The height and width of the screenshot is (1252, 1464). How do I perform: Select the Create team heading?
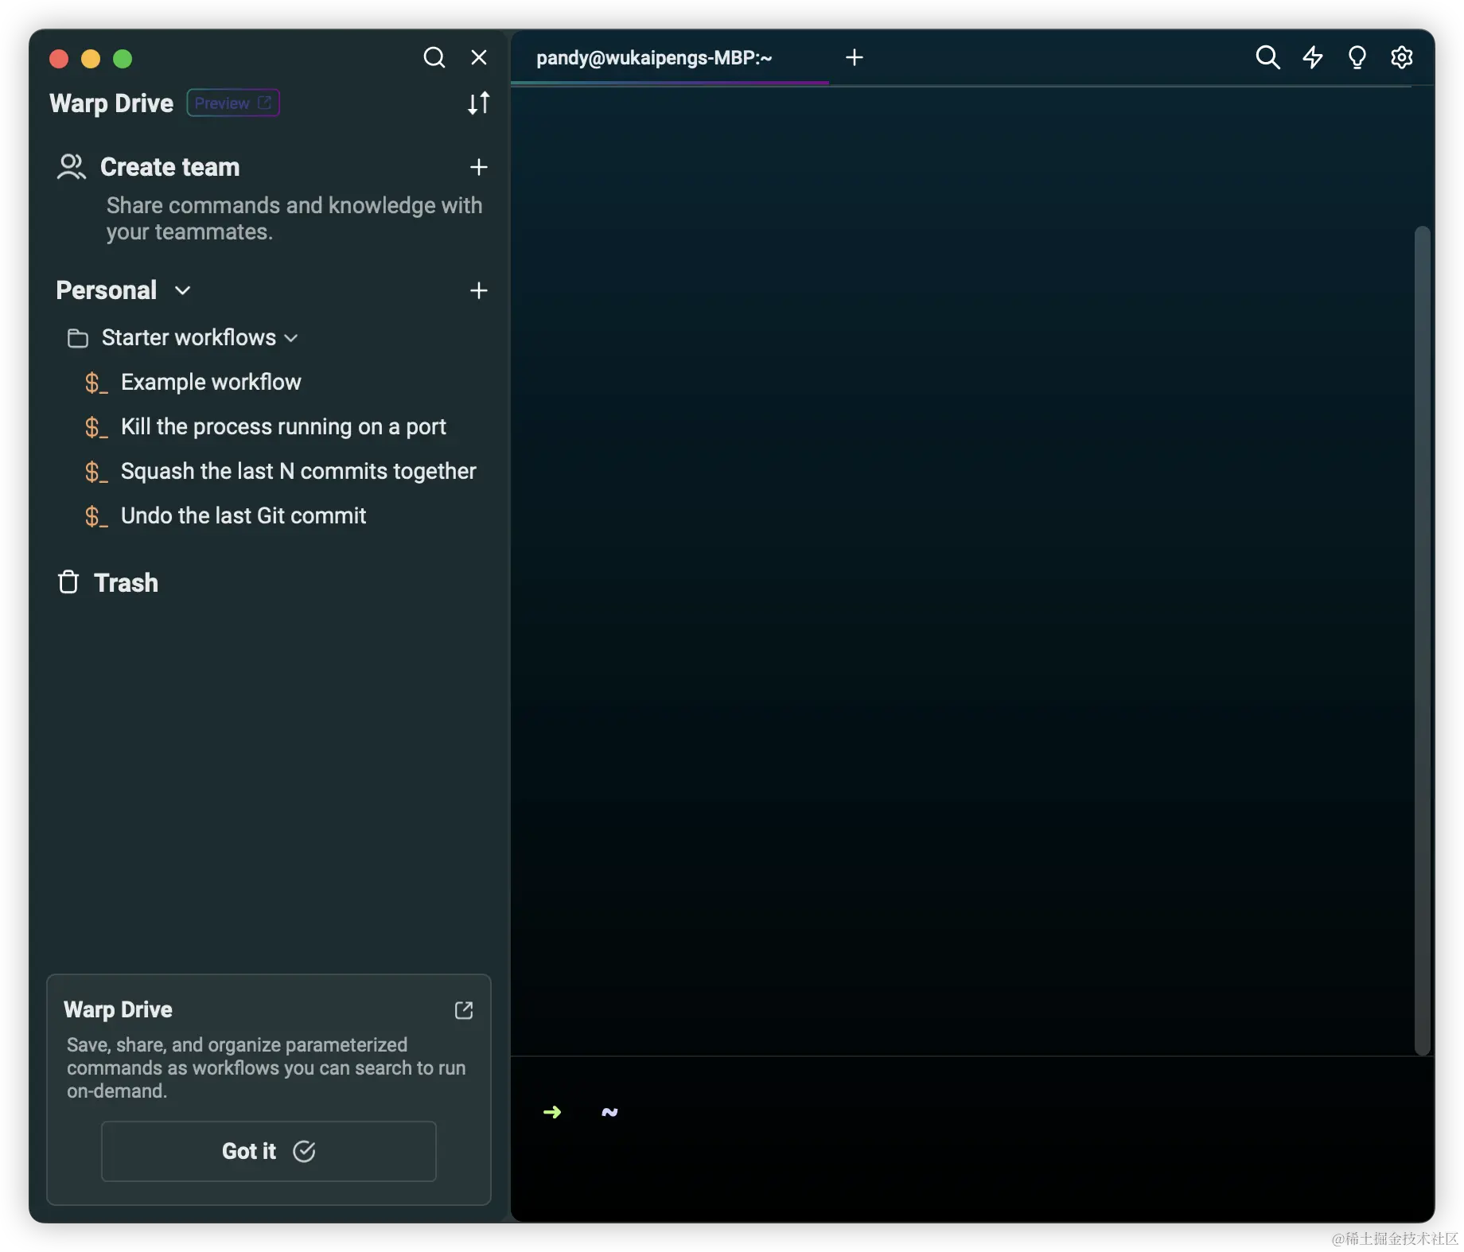[x=169, y=167]
